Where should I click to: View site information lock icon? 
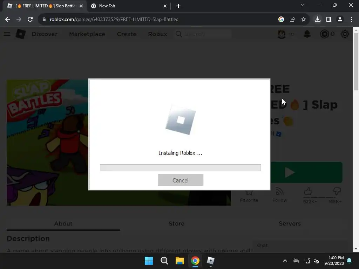tap(44, 20)
